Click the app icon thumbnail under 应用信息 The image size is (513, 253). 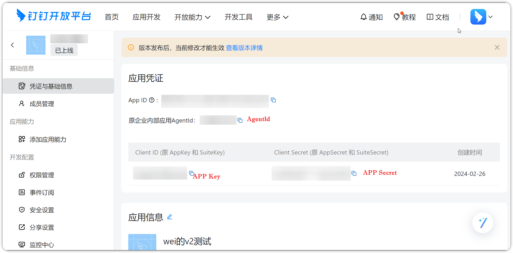click(142, 242)
